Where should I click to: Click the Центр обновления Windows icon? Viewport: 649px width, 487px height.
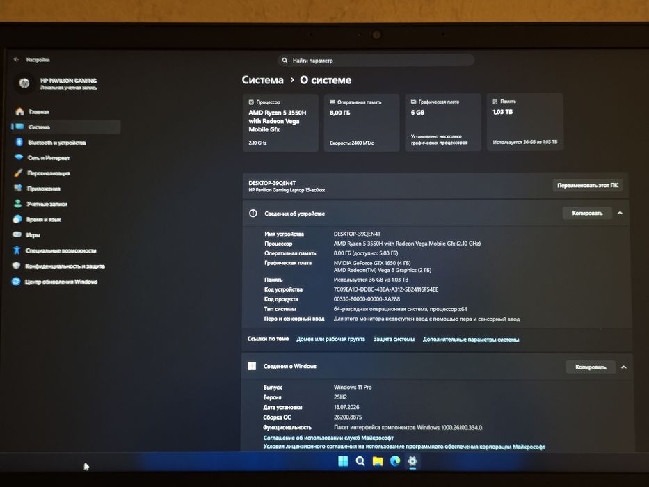(16, 281)
